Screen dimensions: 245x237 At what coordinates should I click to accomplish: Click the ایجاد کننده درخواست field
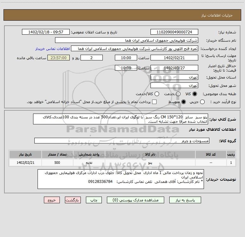[135, 48]
